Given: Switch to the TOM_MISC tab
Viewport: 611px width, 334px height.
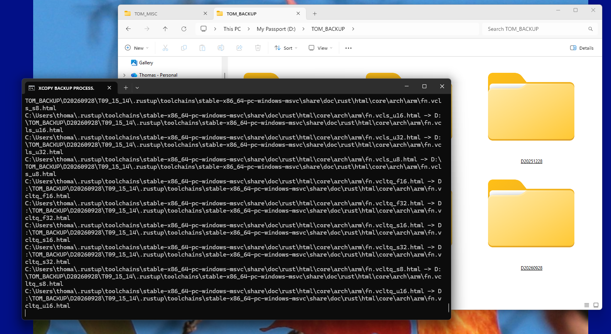Looking at the screenshot, I should click(x=166, y=13).
